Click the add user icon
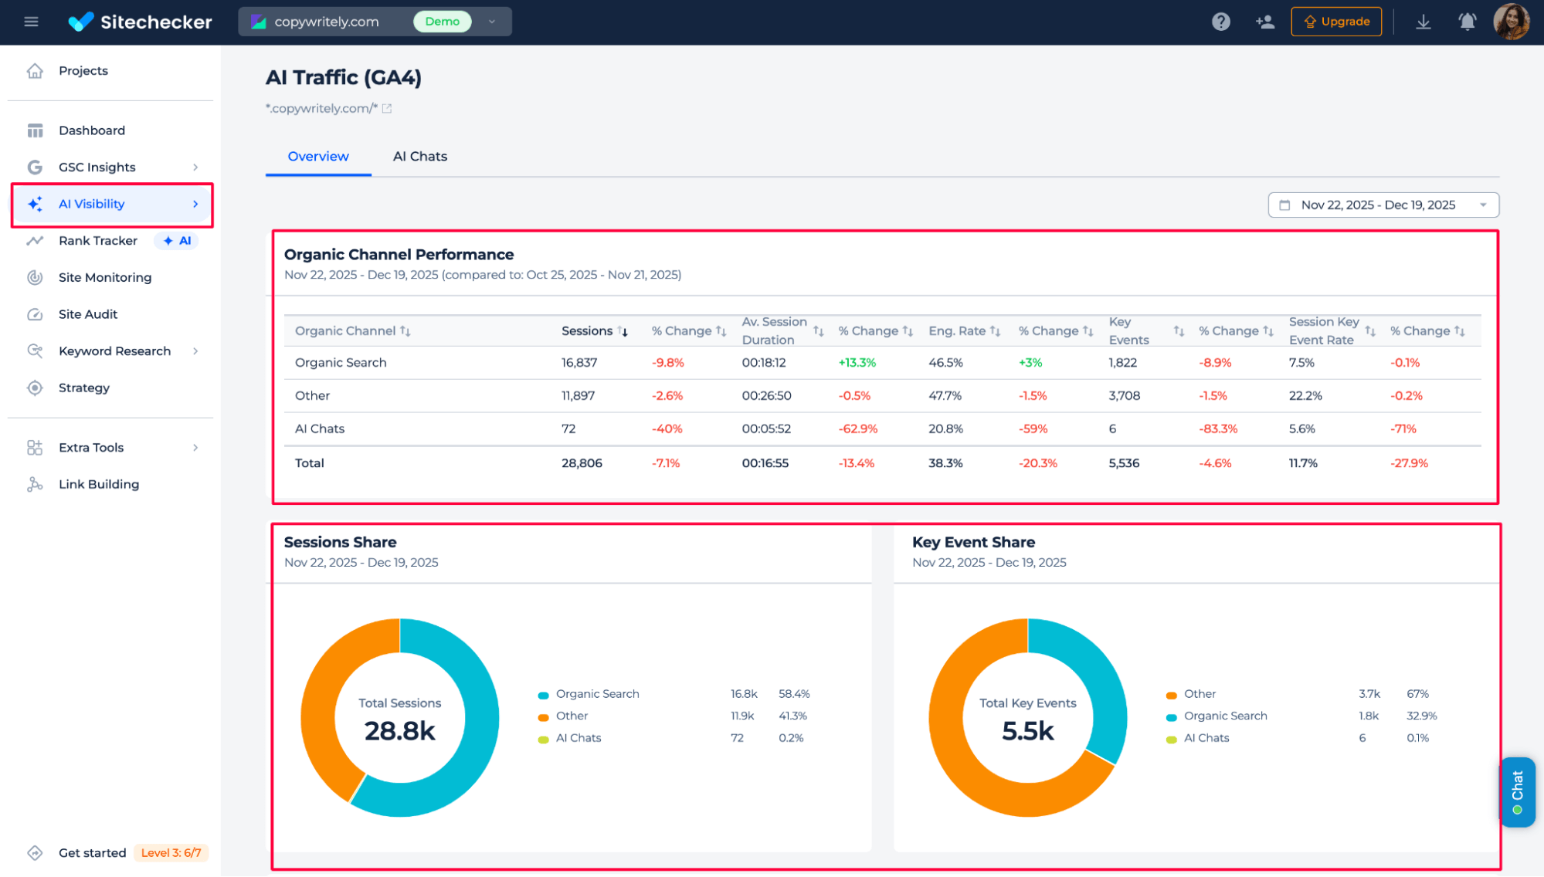Image resolution: width=1544 pixels, height=877 pixels. click(x=1264, y=22)
